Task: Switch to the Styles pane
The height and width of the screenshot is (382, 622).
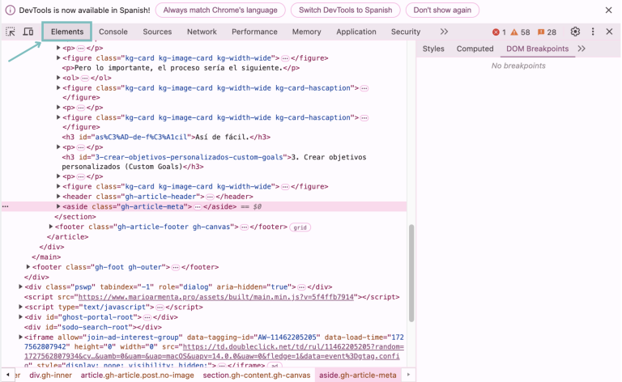Action: click(433, 49)
